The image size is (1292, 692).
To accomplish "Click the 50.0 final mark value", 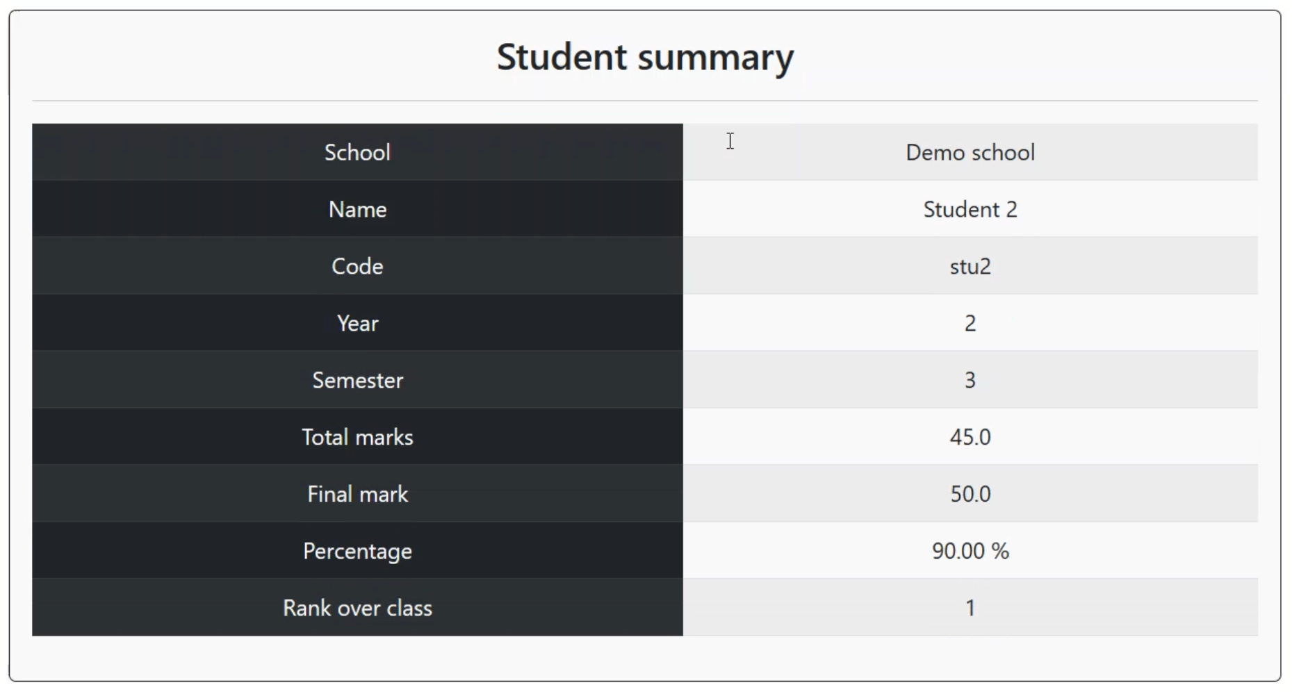I will pos(970,494).
